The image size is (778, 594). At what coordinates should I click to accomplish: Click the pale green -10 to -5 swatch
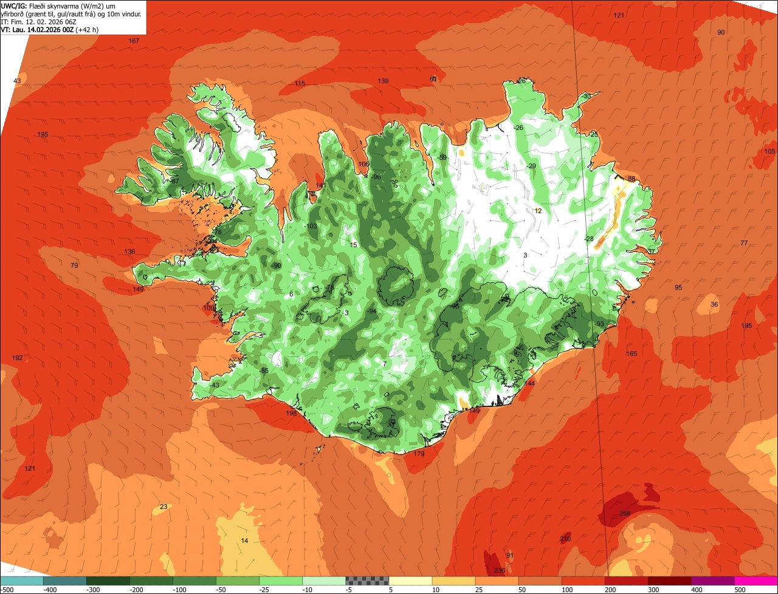pyautogui.click(x=323, y=581)
